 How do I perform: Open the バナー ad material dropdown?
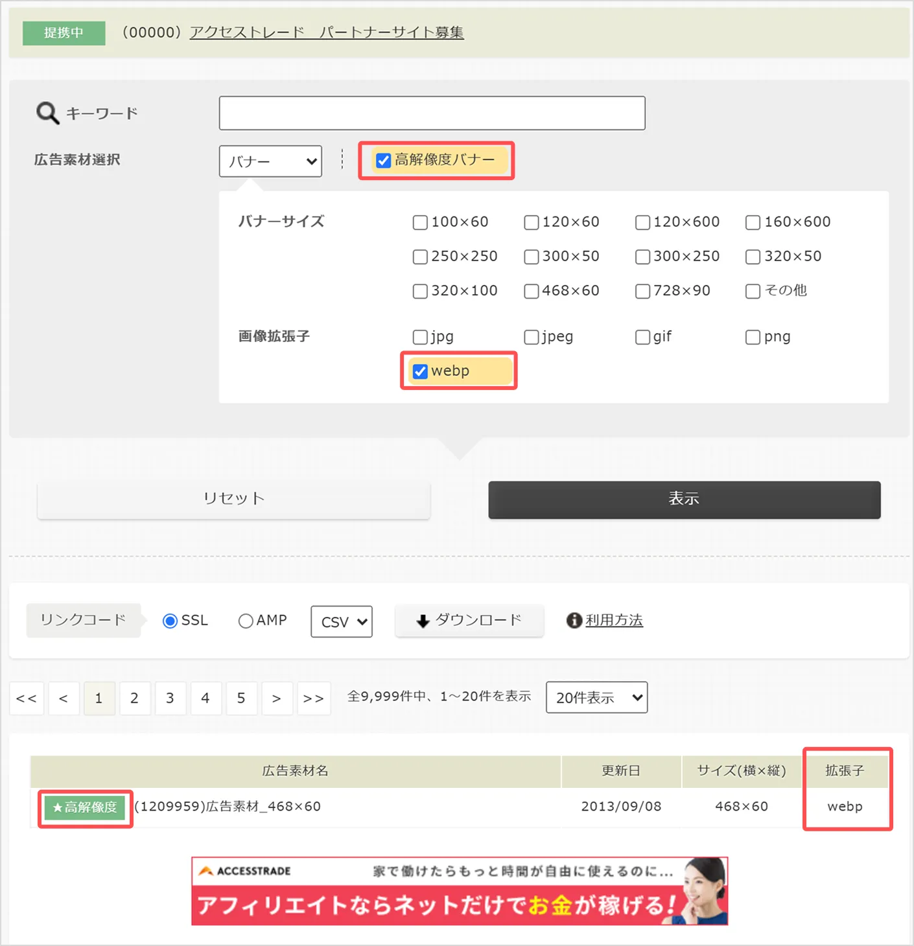coord(270,161)
